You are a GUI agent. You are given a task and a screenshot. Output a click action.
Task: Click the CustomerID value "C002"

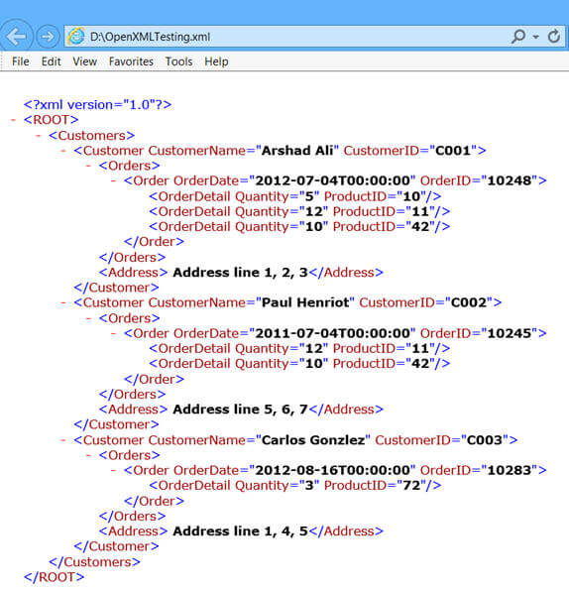[469, 302]
